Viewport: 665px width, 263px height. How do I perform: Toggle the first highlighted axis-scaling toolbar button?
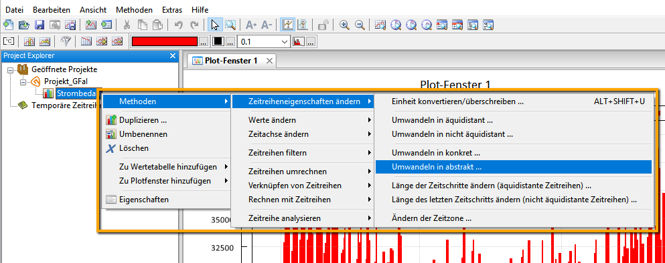(x=287, y=25)
